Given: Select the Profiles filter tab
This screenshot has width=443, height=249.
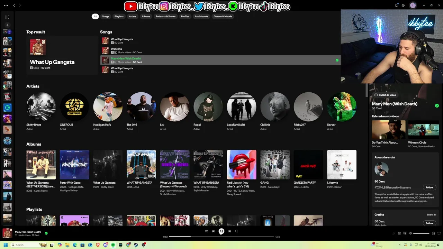Looking at the screenshot, I should point(185,16).
